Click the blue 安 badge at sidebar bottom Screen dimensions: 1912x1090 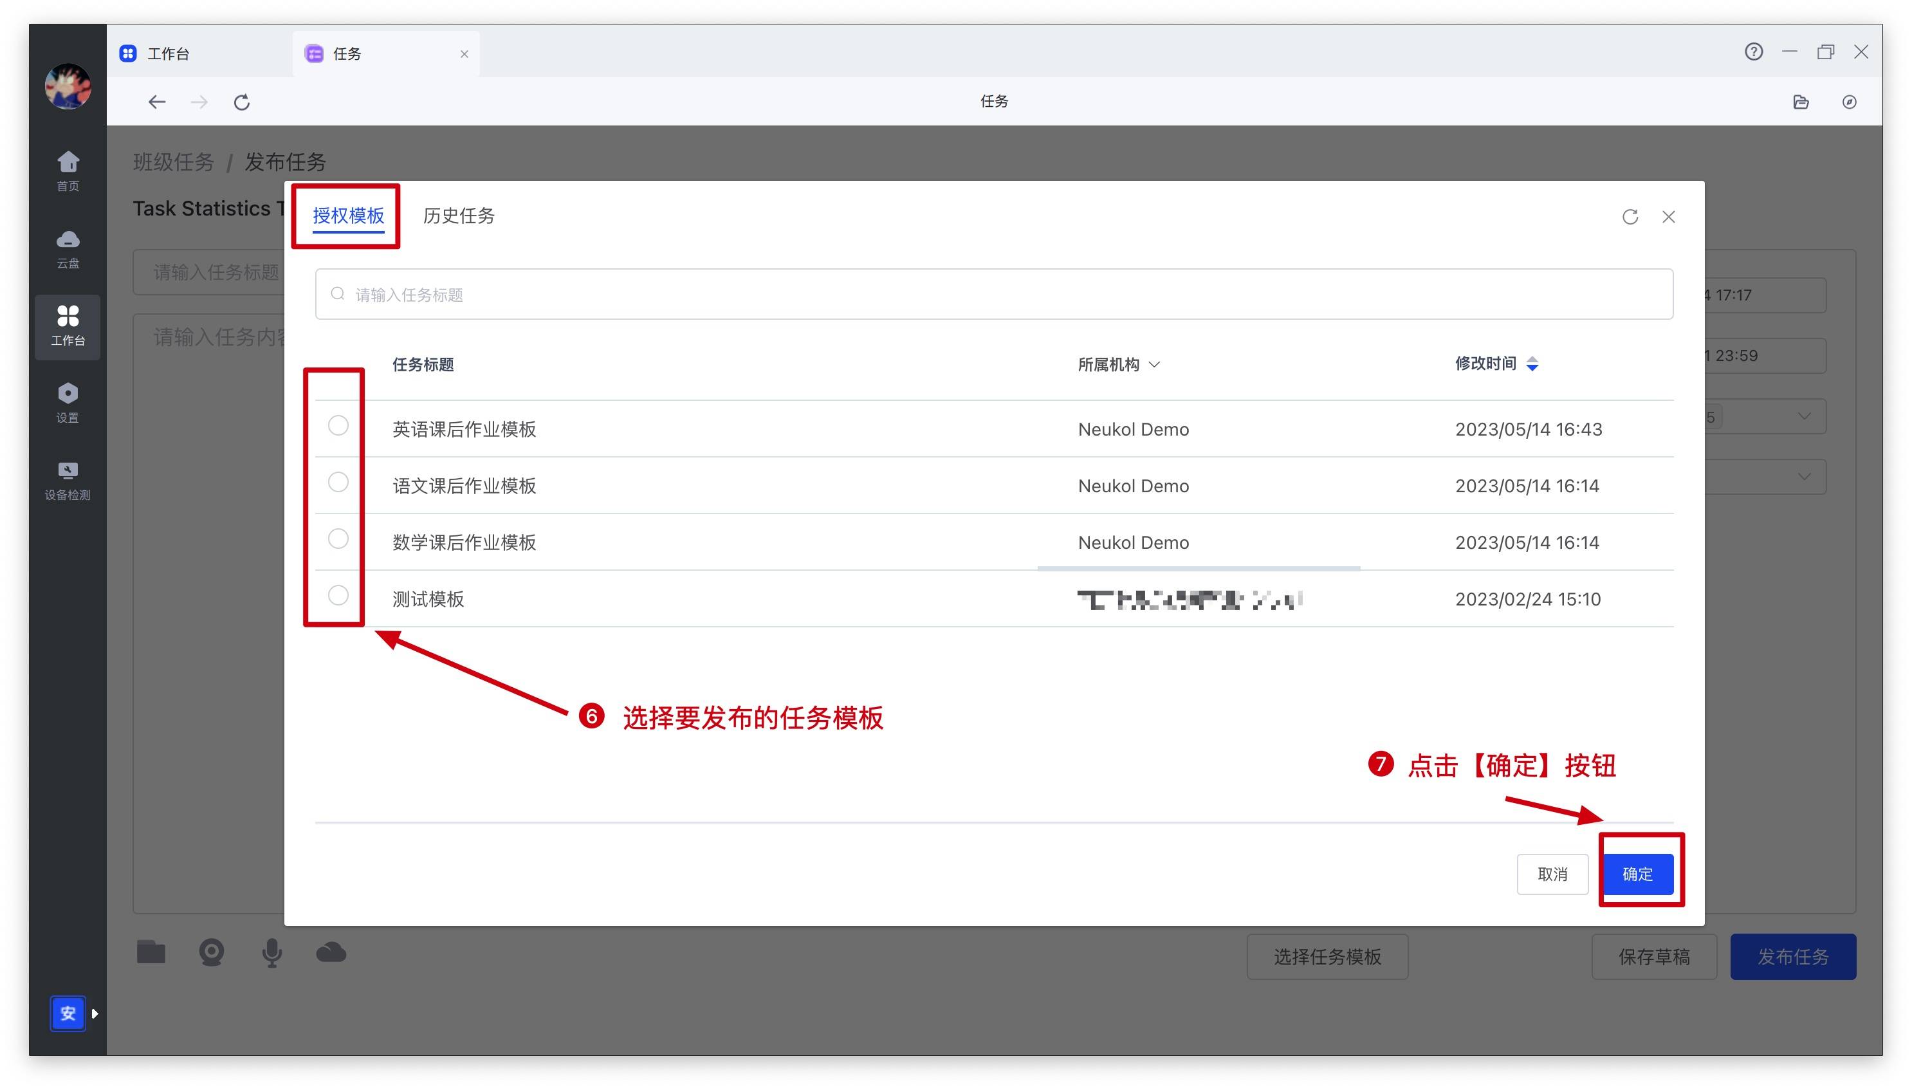point(68,1013)
